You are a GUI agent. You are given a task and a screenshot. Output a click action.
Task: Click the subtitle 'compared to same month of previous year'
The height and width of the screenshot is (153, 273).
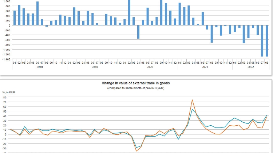point(136,89)
